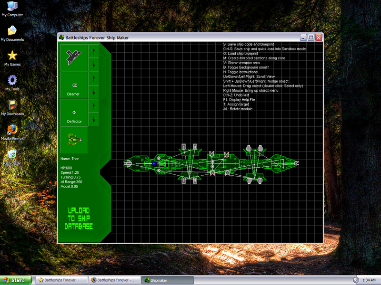This screenshot has width=381, height=285.
Task: Launch Mozilla Firefox desktop shortcut
Action: click(x=12, y=133)
